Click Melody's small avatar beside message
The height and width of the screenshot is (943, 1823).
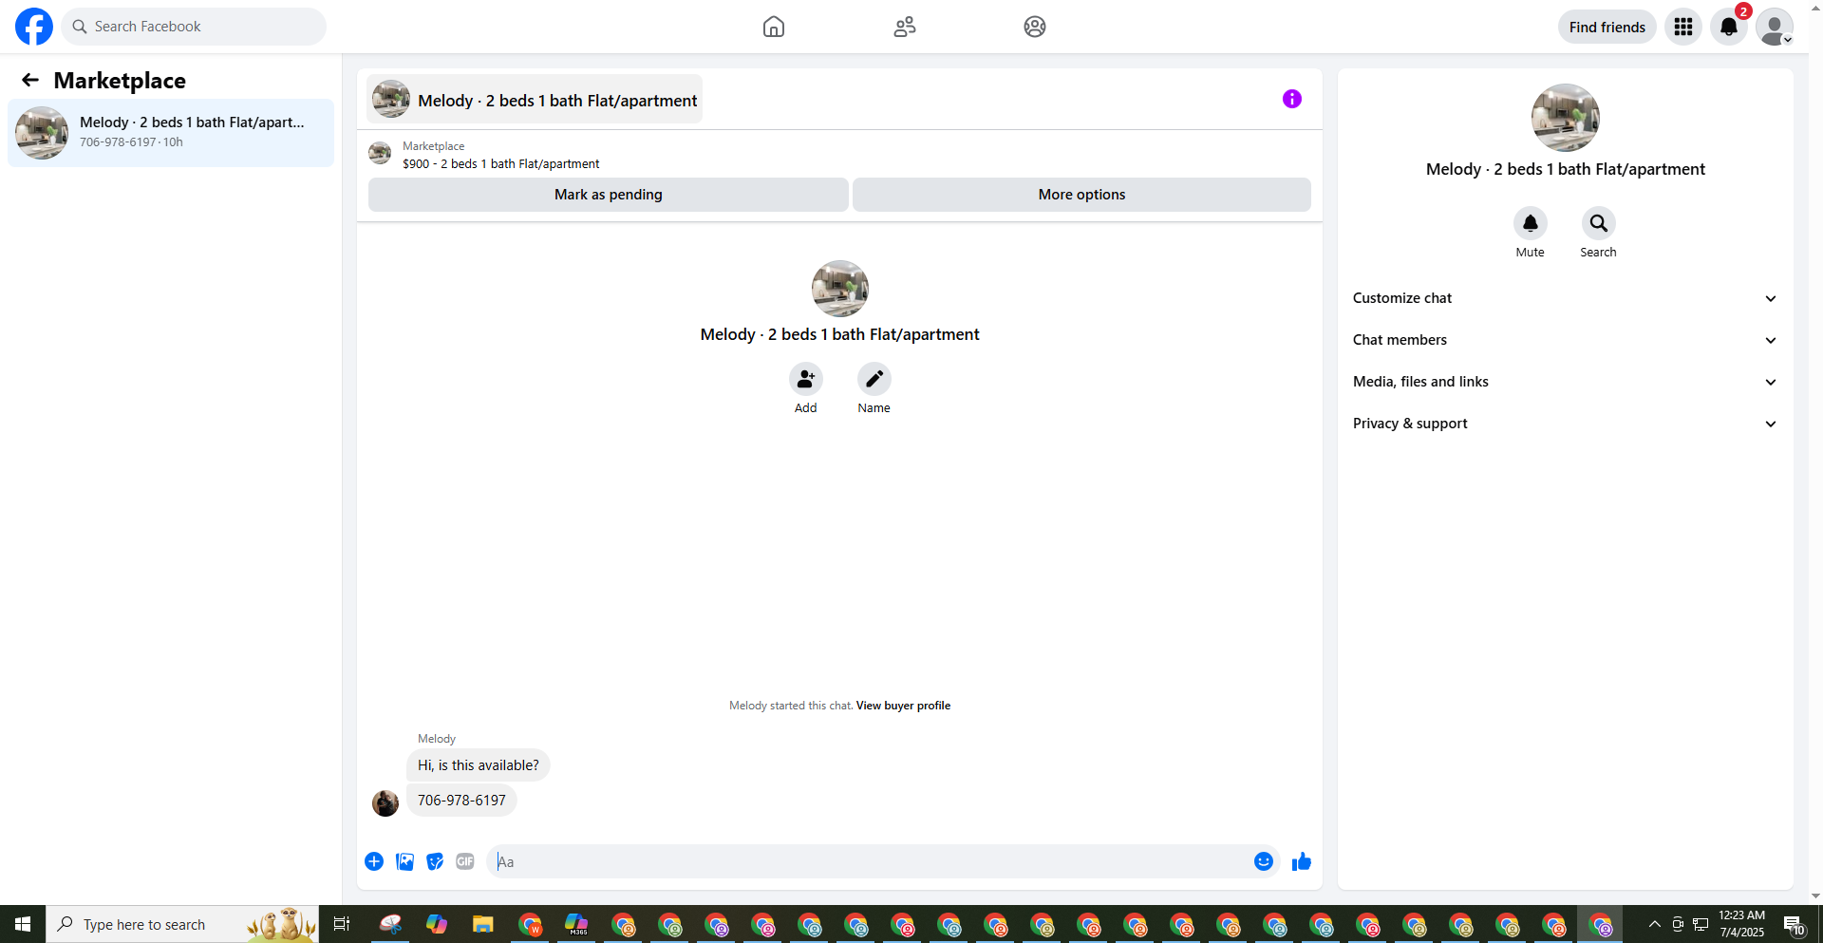pyautogui.click(x=385, y=803)
